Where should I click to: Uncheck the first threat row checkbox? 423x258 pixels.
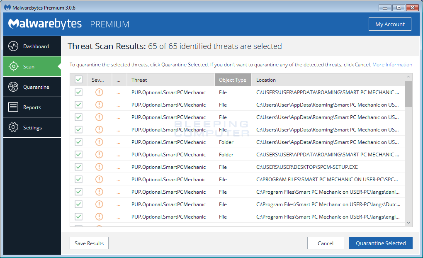[78, 92]
